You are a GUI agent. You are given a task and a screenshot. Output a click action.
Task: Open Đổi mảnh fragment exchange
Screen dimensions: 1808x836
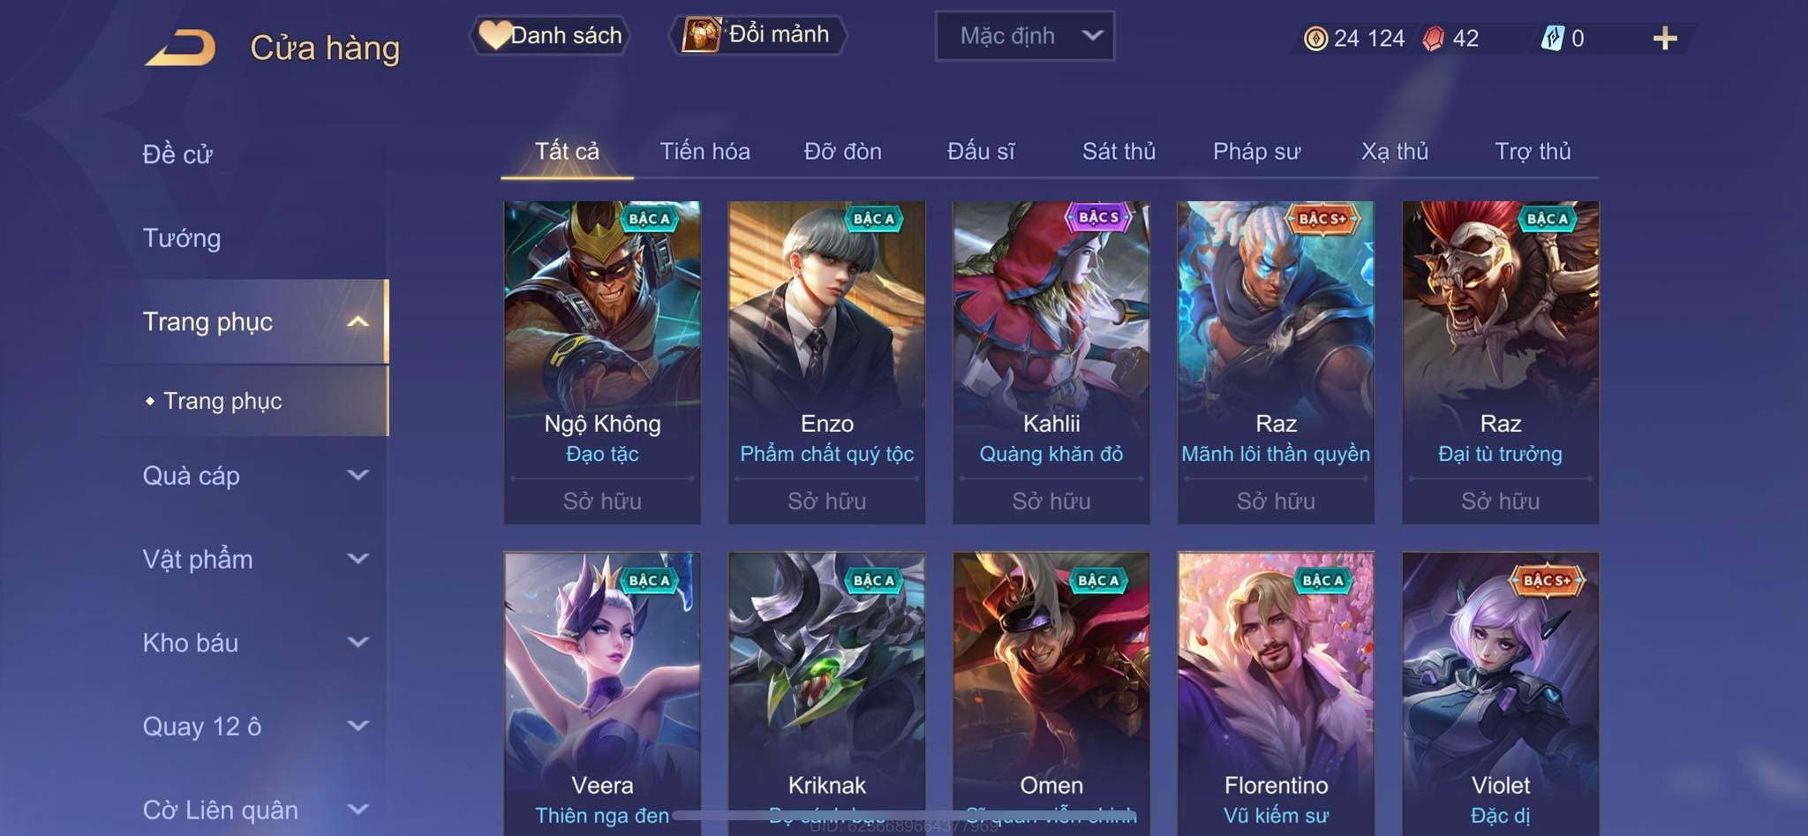click(757, 34)
